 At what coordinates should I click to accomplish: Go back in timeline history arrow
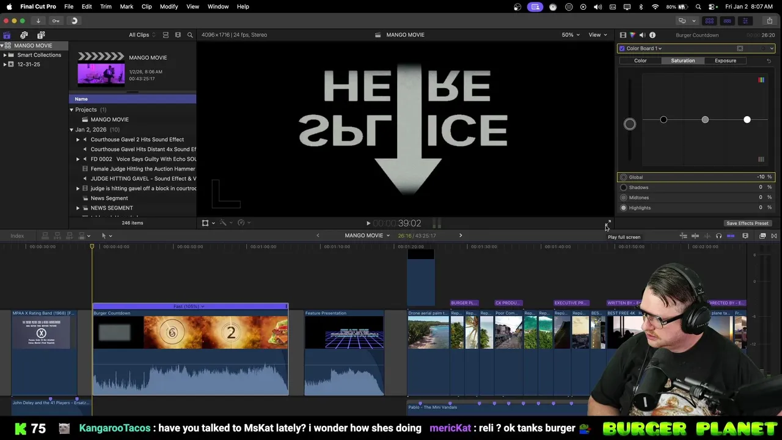[x=318, y=235]
